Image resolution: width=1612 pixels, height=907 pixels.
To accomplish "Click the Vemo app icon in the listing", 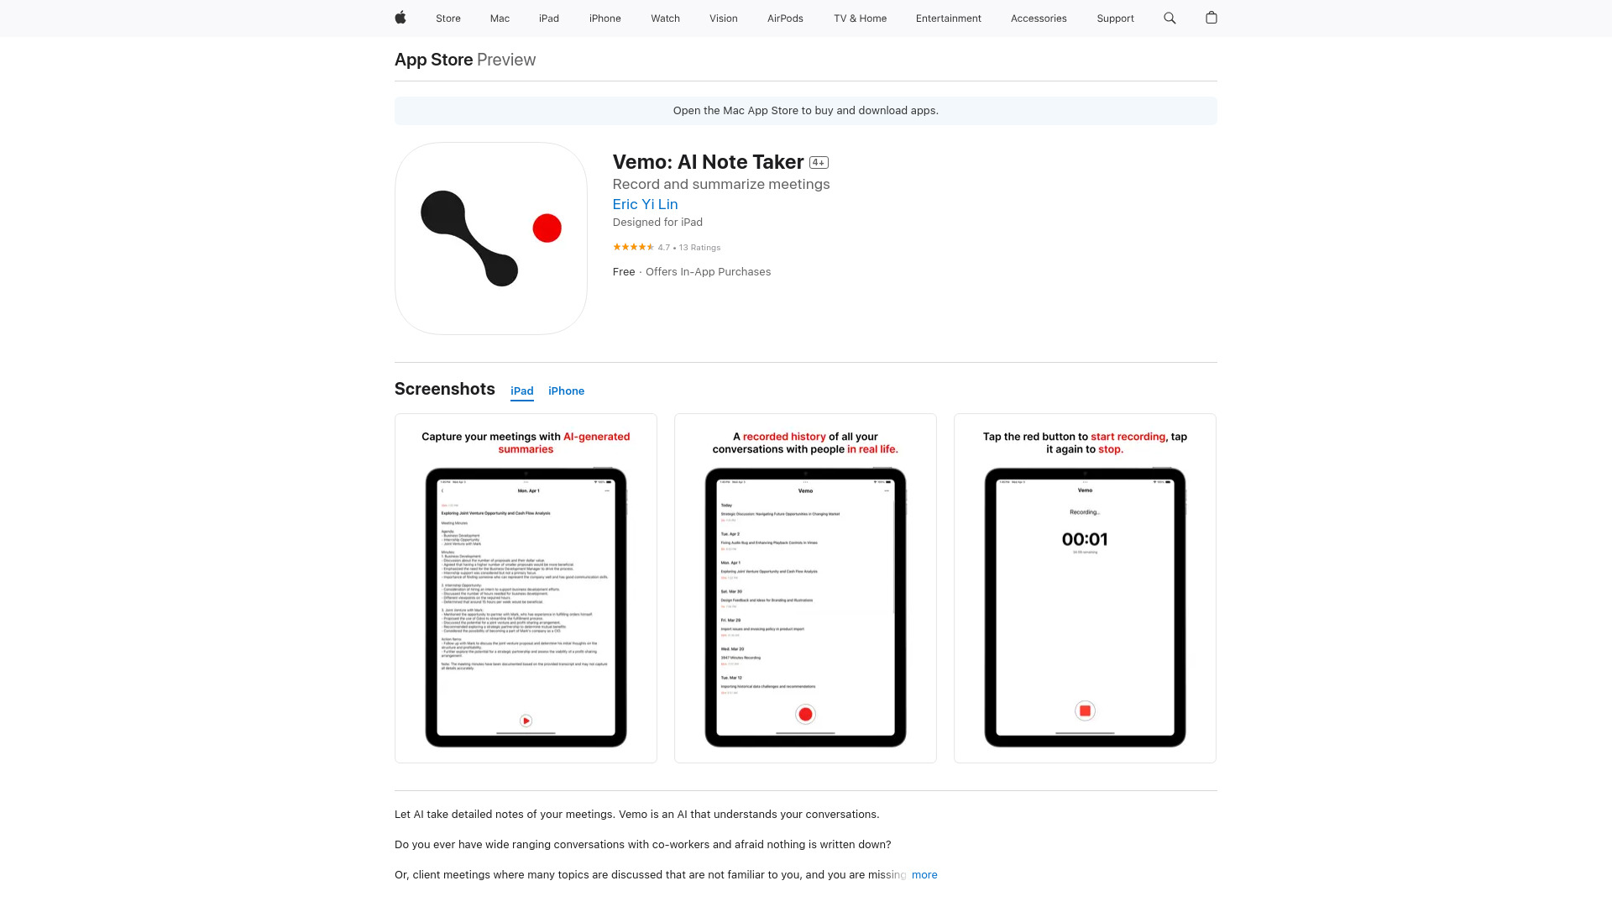I will (x=490, y=239).
